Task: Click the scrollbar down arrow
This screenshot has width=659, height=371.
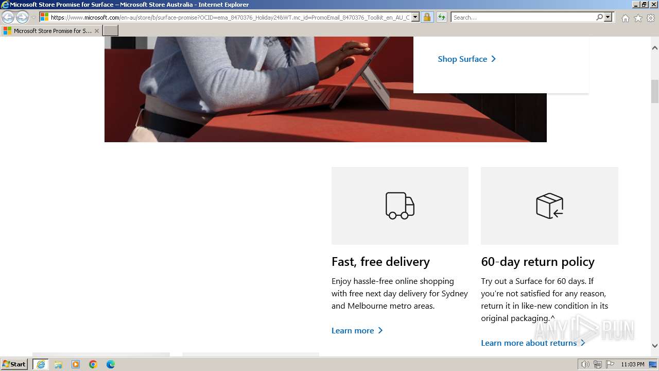Action: (655, 346)
